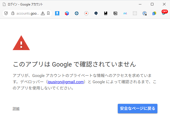Click the blue circular cross extension icon
This screenshot has width=170, height=132.
(x=77, y=13)
